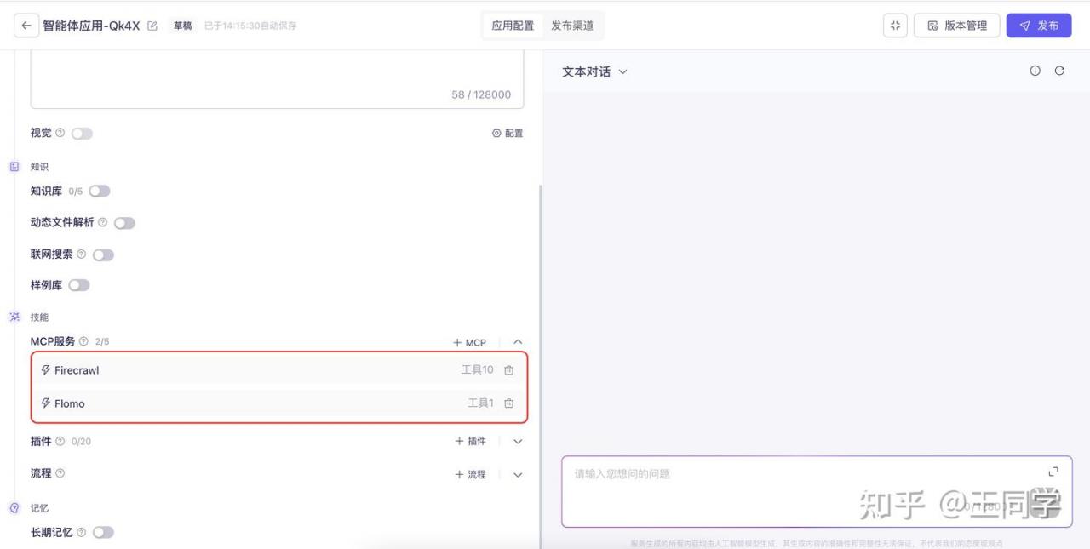Screen dimensions: 1090x549
Task: Click 工具10 count on Firecrawl
Action: (477, 369)
